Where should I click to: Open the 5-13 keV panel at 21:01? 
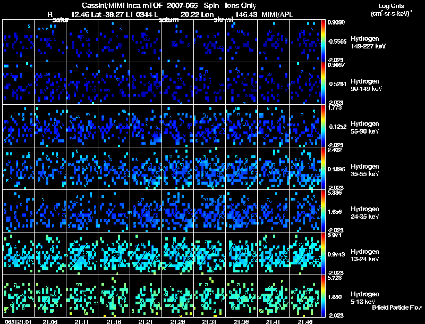pyautogui.click(x=18, y=296)
